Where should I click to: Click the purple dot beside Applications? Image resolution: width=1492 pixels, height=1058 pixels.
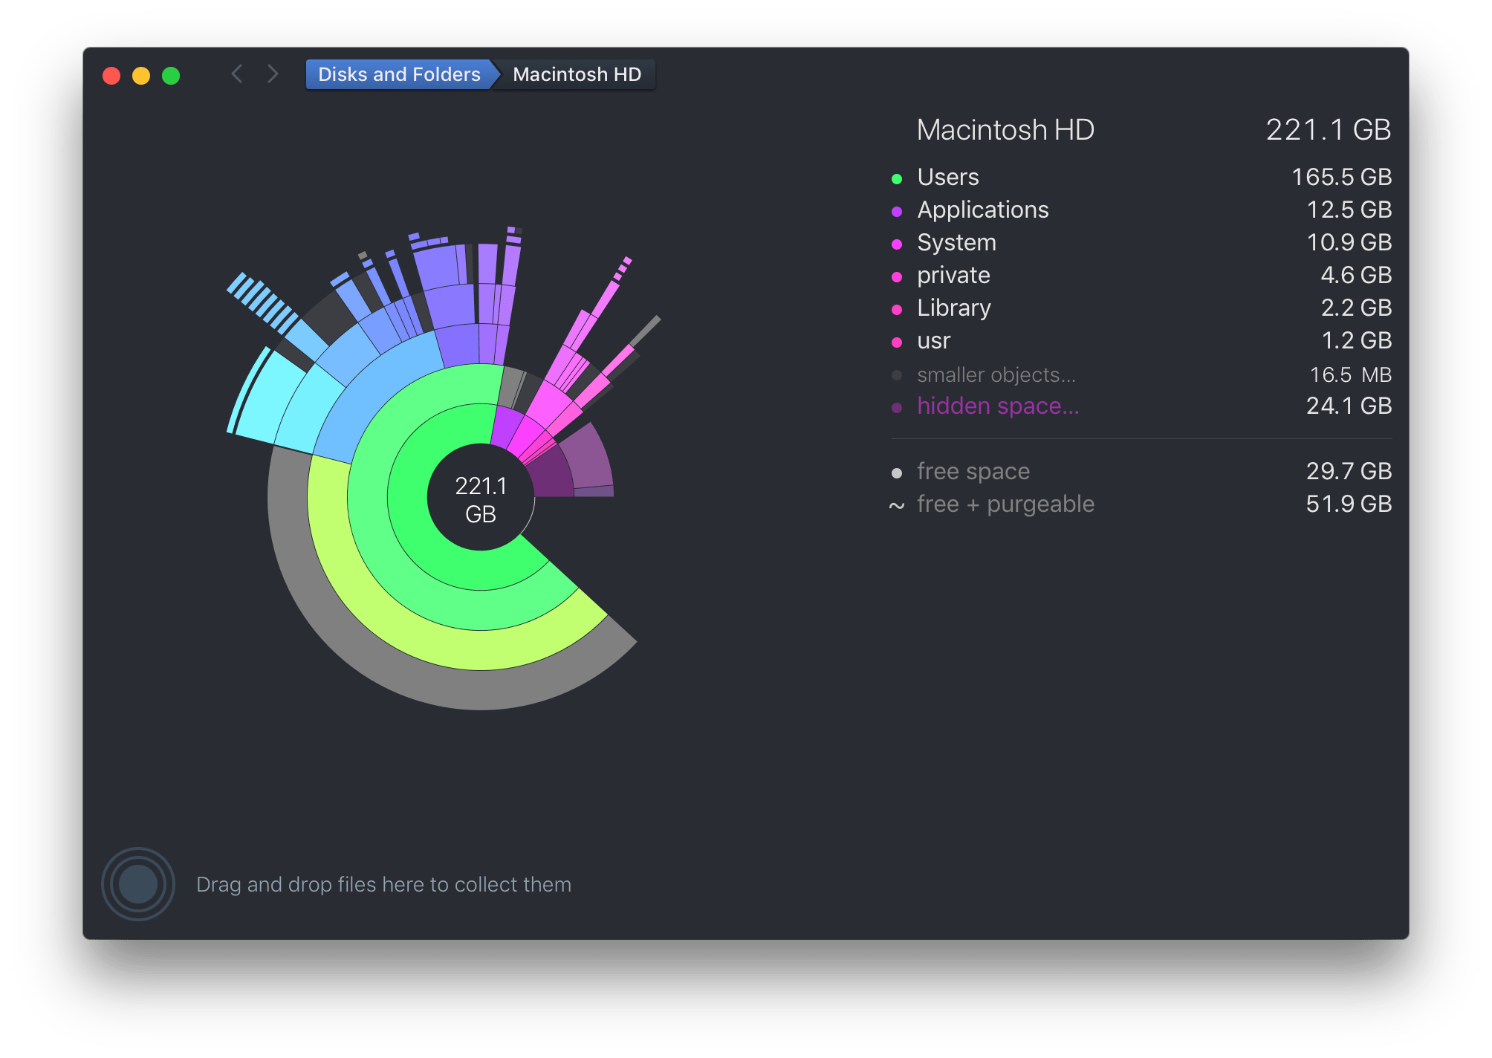click(897, 211)
